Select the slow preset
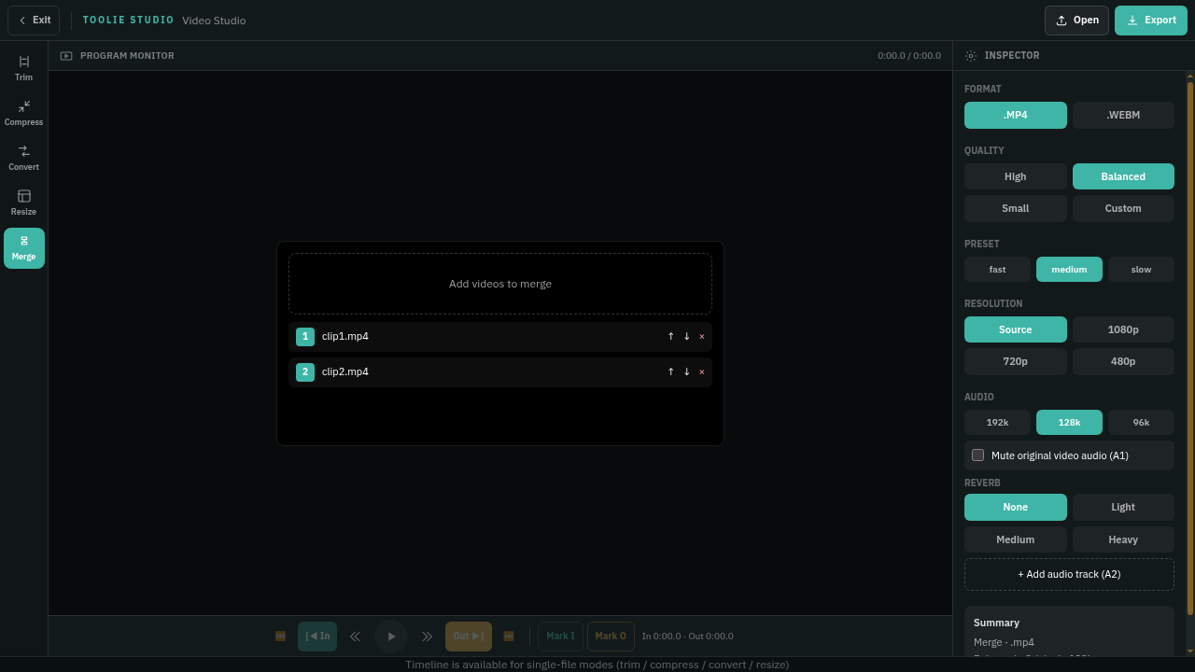Image resolution: width=1195 pixels, height=672 pixels. click(1141, 269)
